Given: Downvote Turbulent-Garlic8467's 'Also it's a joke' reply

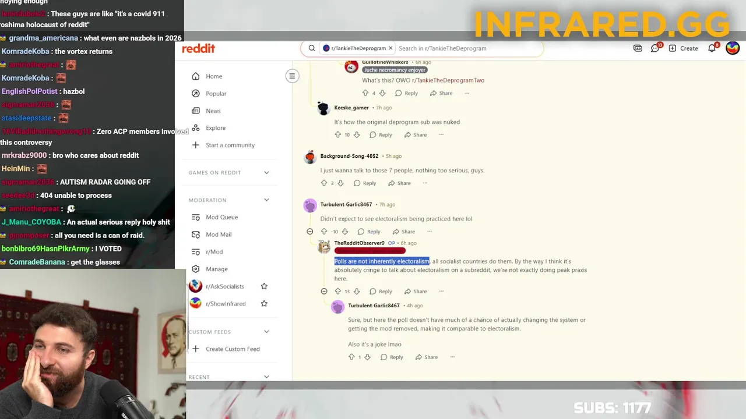Looking at the screenshot, I should pyautogui.click(x=367, y=357).
